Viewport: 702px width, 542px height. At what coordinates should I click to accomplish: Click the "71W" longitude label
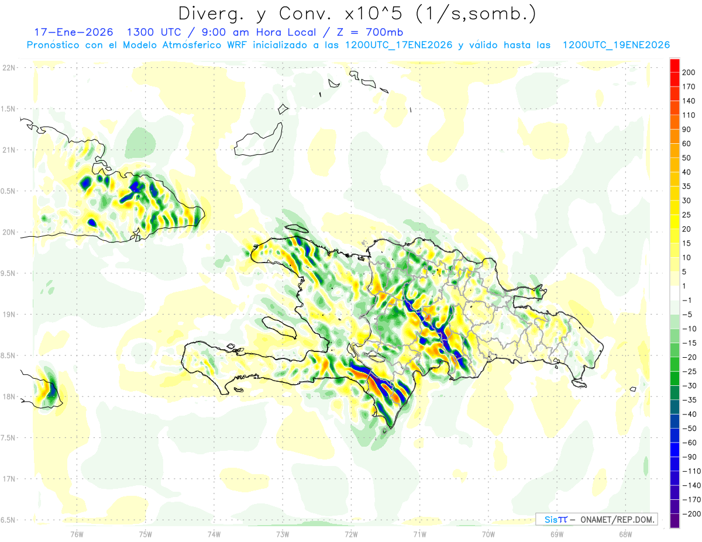point(419,534)
